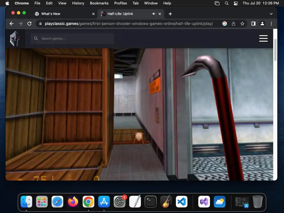This screenshot has height=213, width=284.
Task: Open the App Store from the Dock
Action: coord(104,202)
